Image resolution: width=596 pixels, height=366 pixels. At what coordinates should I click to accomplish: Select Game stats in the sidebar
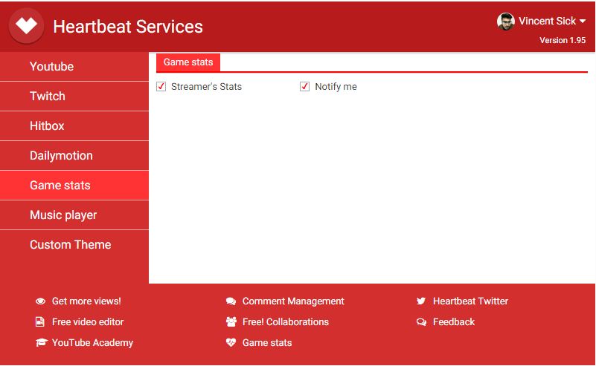coord(74,185)
